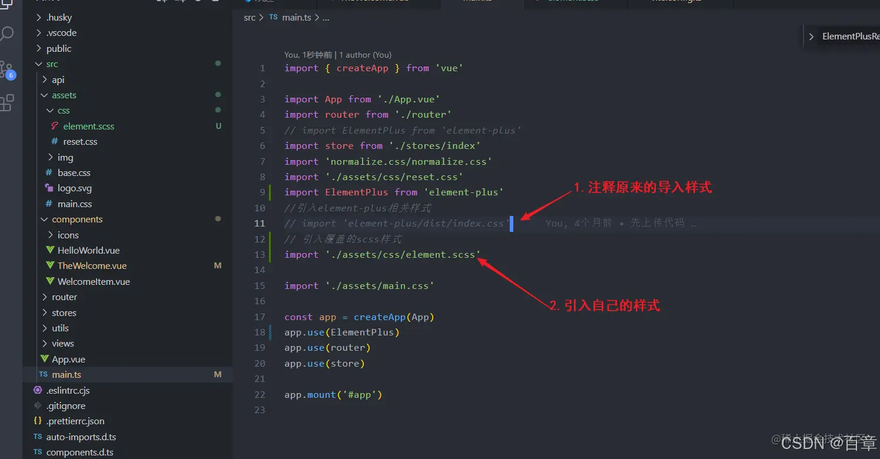
Task: Click line number 18 in the gutter
Action: coord(260,332)
